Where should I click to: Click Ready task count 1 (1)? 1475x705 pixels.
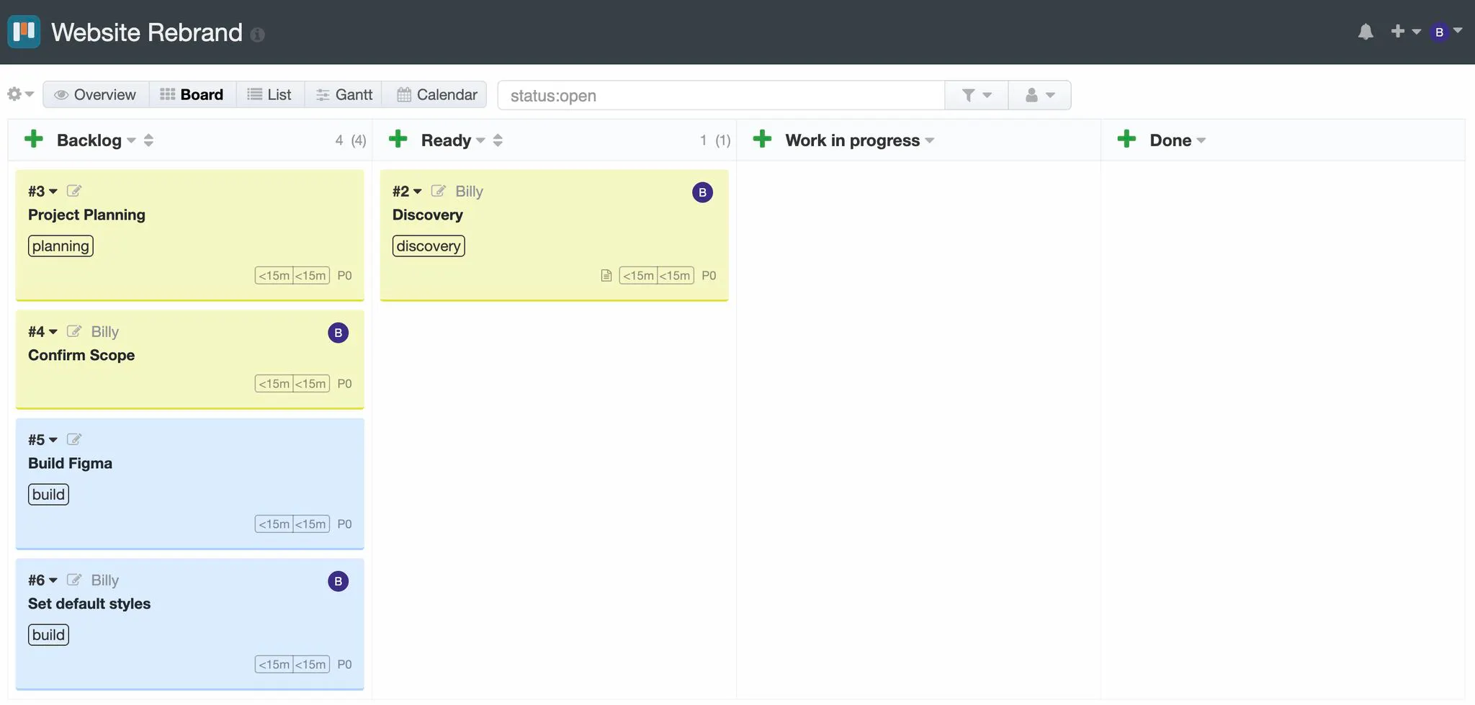(x=715, y=140)
